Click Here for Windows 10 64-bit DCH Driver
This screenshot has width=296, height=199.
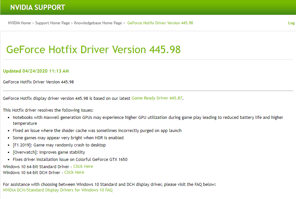74,172
